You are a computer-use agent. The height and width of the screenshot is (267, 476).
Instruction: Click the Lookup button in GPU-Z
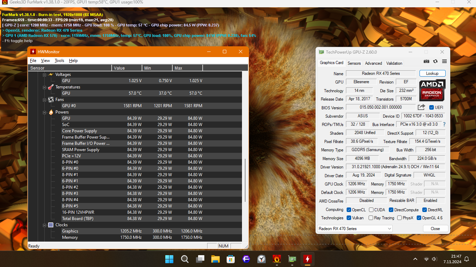coord(432,73)
